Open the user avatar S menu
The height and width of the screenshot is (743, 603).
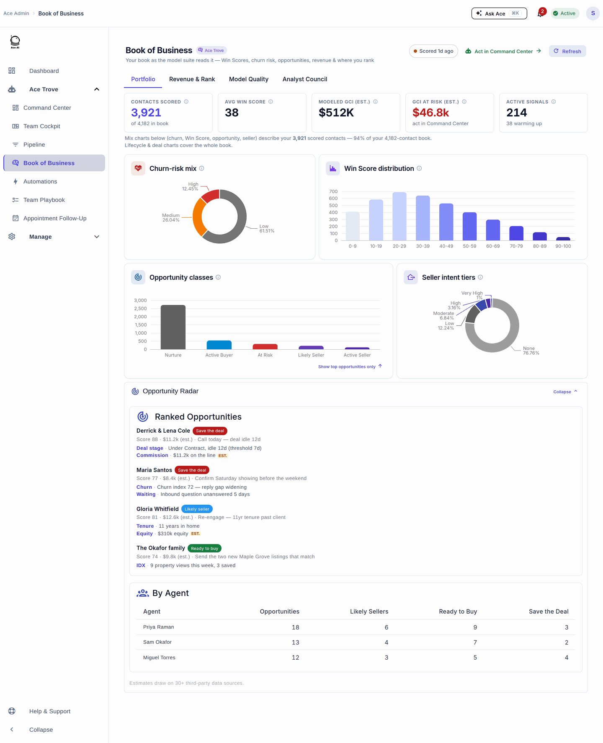tap(593, 13)
